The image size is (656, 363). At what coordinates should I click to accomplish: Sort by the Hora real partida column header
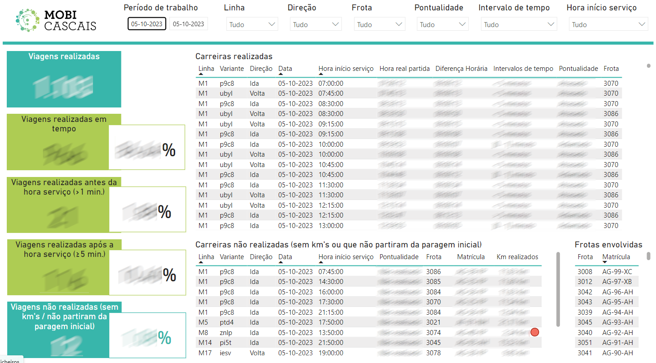tap(405, 68)
